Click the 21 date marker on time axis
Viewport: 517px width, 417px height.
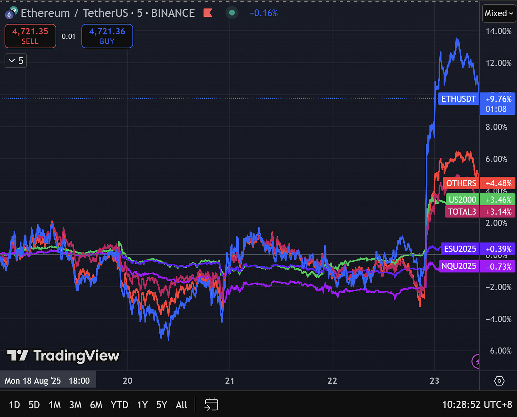pos(230,381)
